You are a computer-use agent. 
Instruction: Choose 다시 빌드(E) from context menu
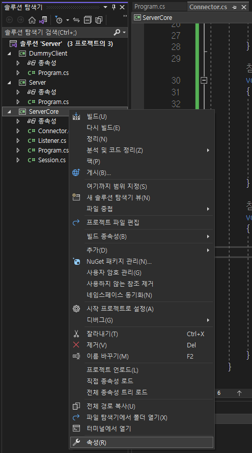coord(142,128)
